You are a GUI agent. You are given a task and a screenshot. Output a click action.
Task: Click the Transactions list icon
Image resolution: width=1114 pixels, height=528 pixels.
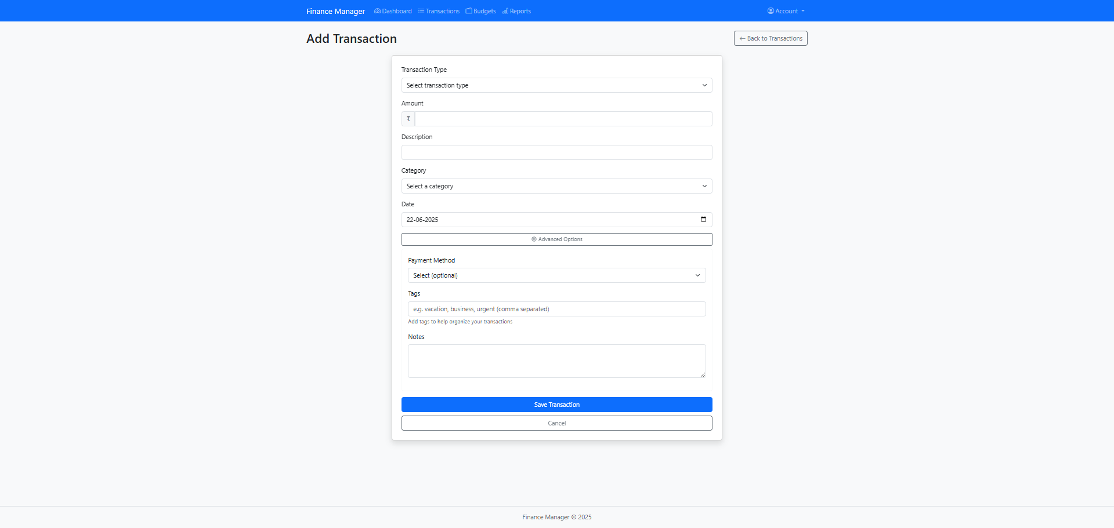tap(421, 11)
